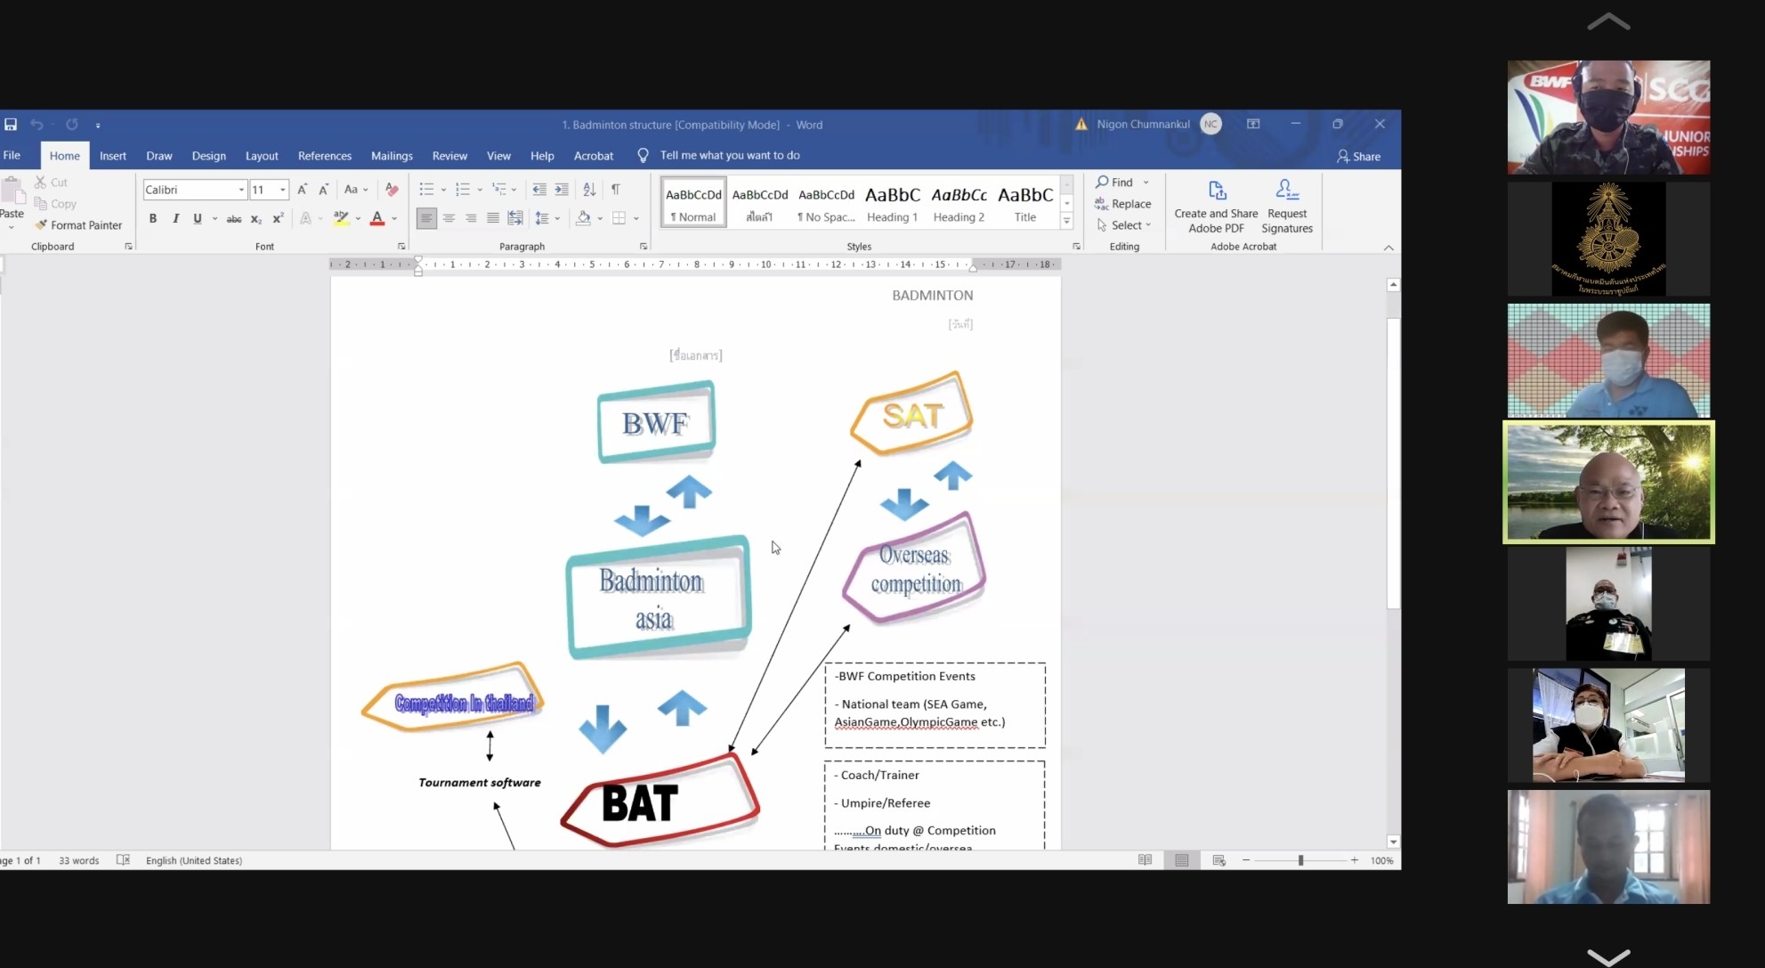
Task: Open Font size dropdown
Action: 283,190
